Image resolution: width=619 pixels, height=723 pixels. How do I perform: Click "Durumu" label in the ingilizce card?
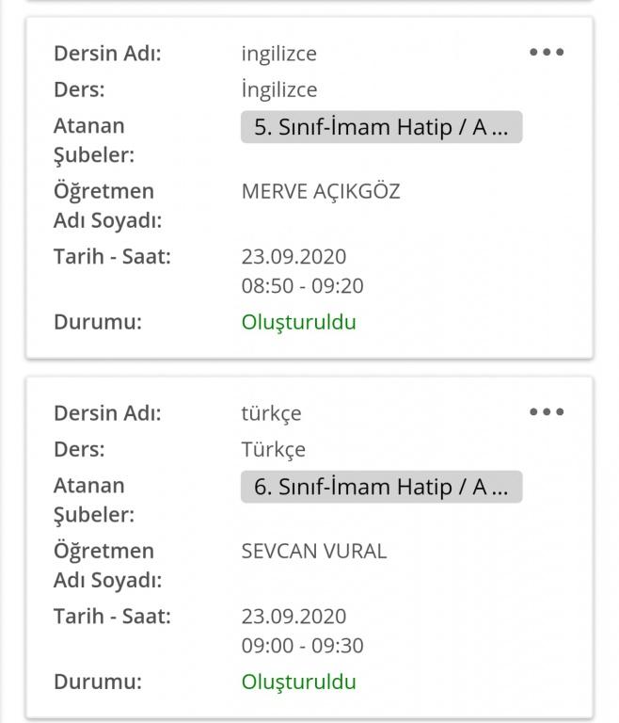tap(97, 322)
